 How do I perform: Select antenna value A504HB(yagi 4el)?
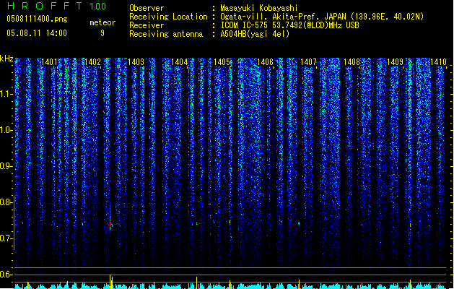pos(255,34)
